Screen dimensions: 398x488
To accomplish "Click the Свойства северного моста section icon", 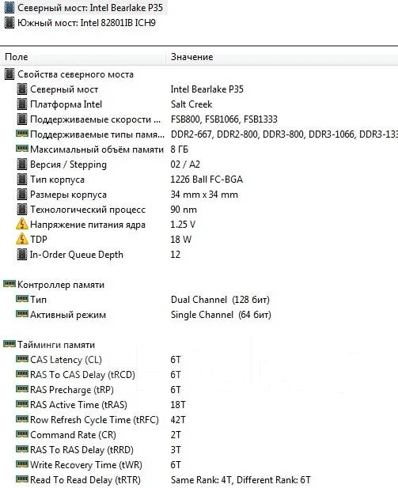I will tap(9, 74).
